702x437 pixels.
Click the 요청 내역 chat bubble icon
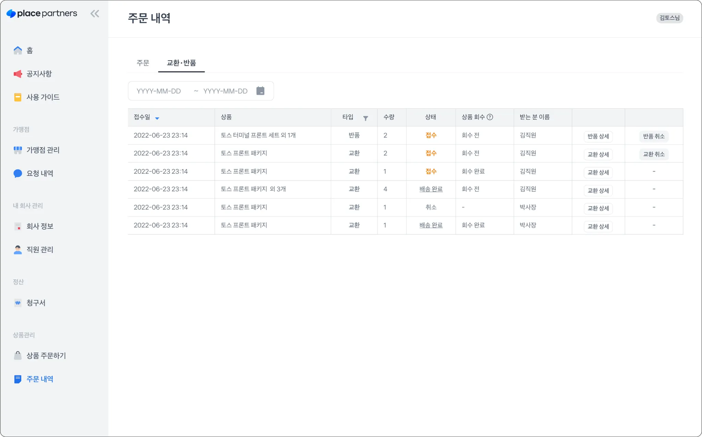coord(18,173)
